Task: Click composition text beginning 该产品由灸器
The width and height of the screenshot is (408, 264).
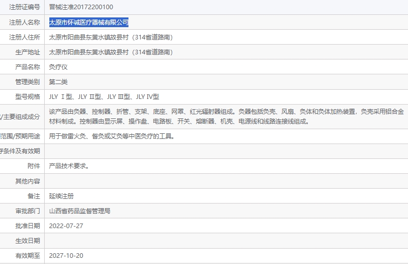Action: 227,116
